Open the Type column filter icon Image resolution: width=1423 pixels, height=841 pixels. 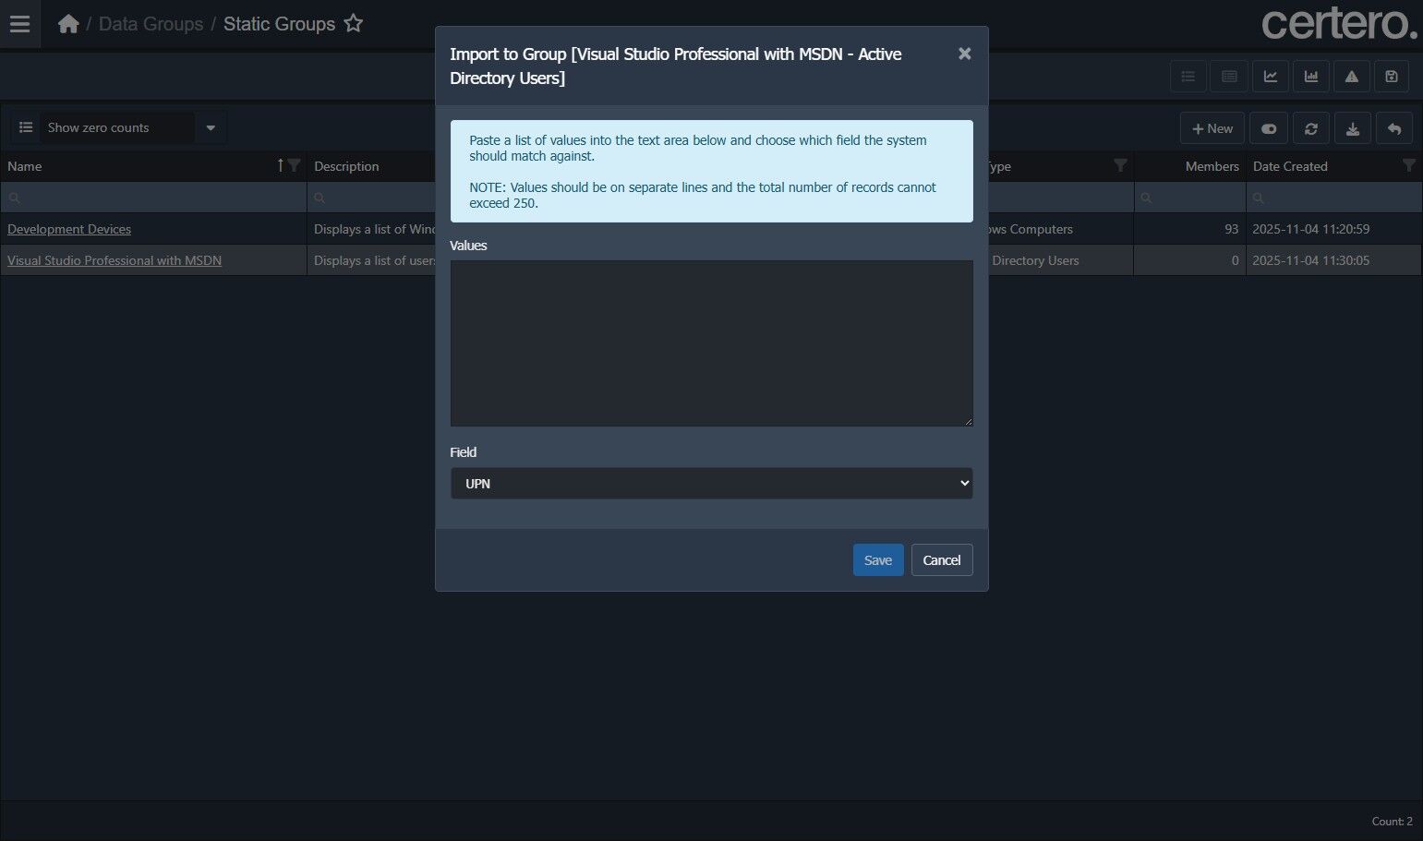(1120, 165)
